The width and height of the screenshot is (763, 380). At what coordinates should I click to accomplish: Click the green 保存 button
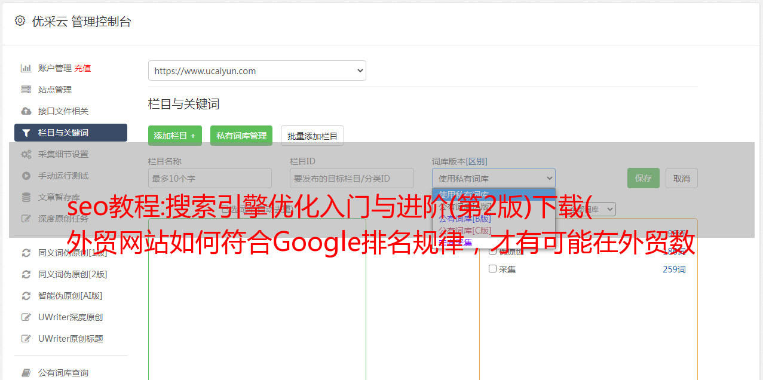tap(644, 178)
